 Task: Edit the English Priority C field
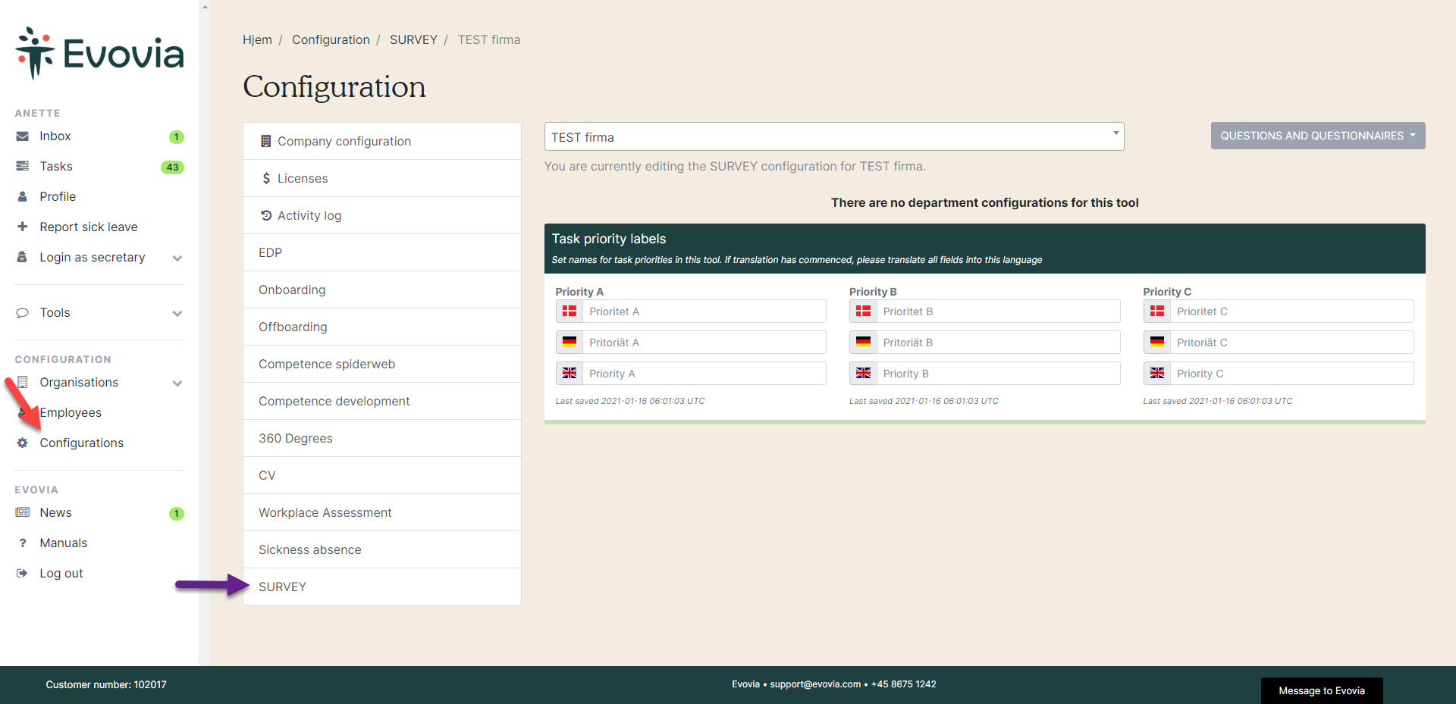[x=1292, y=374]
